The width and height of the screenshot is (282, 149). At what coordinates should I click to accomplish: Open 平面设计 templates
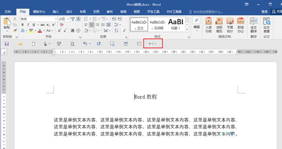(230, 25)
